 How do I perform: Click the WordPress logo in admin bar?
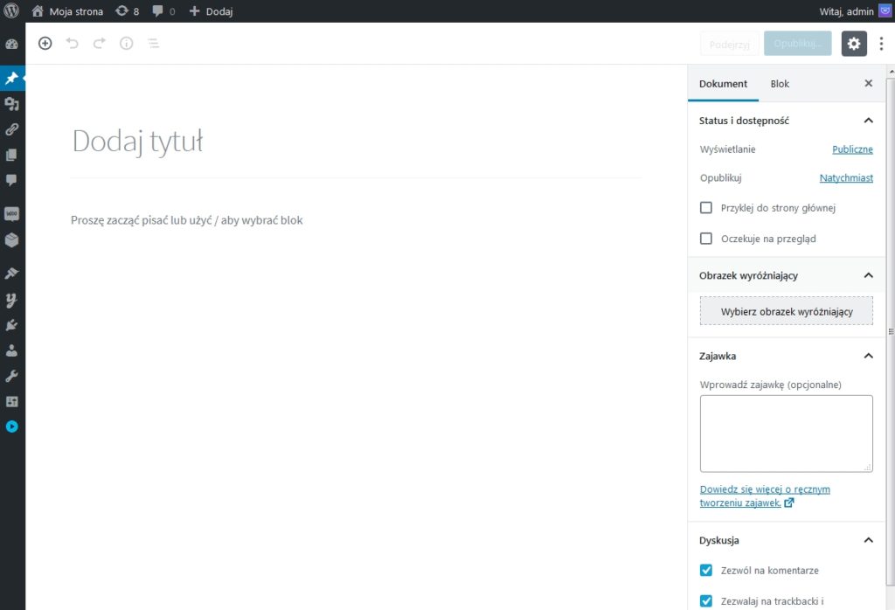pos(12,11)
